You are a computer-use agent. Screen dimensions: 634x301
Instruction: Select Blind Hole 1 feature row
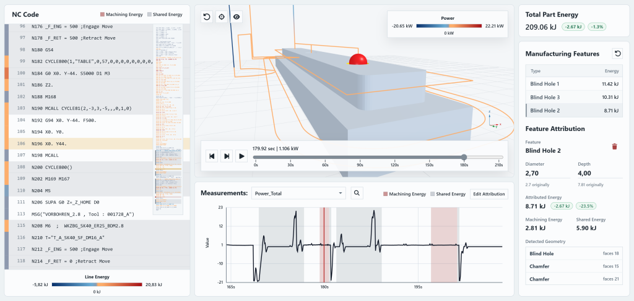click(574, 84)
